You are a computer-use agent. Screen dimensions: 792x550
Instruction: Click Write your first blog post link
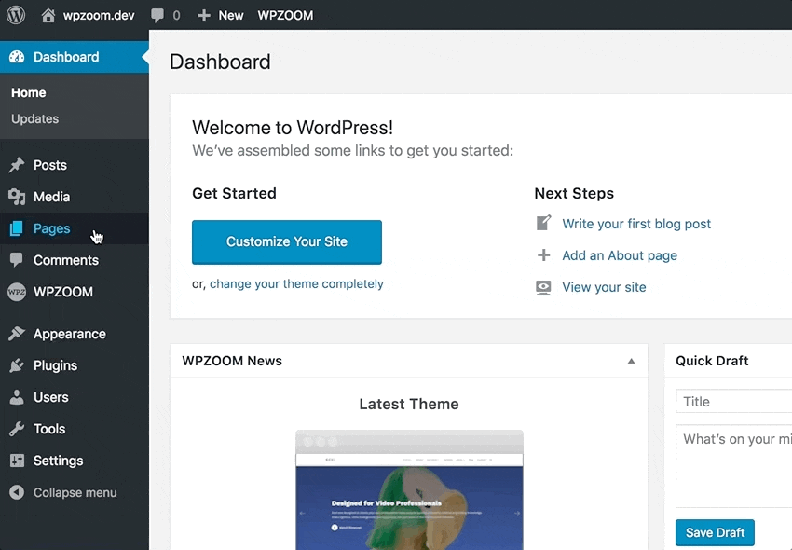pos(636,224)
